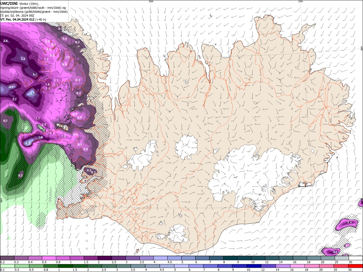Pick the deep blue 10 swatch in lower legend
Image resolution: width=363 pixels, height=272 pixels.
coord(254,266)
